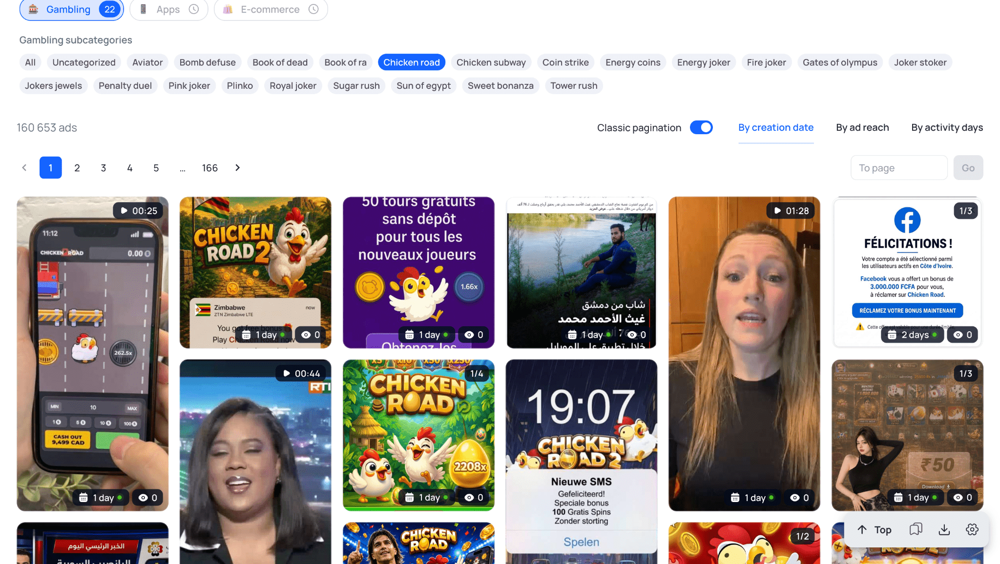Toggle the Classic pagination switch
Image resolution: width=1000 pixels, height=564 pixels.
(x=701, y=127)
